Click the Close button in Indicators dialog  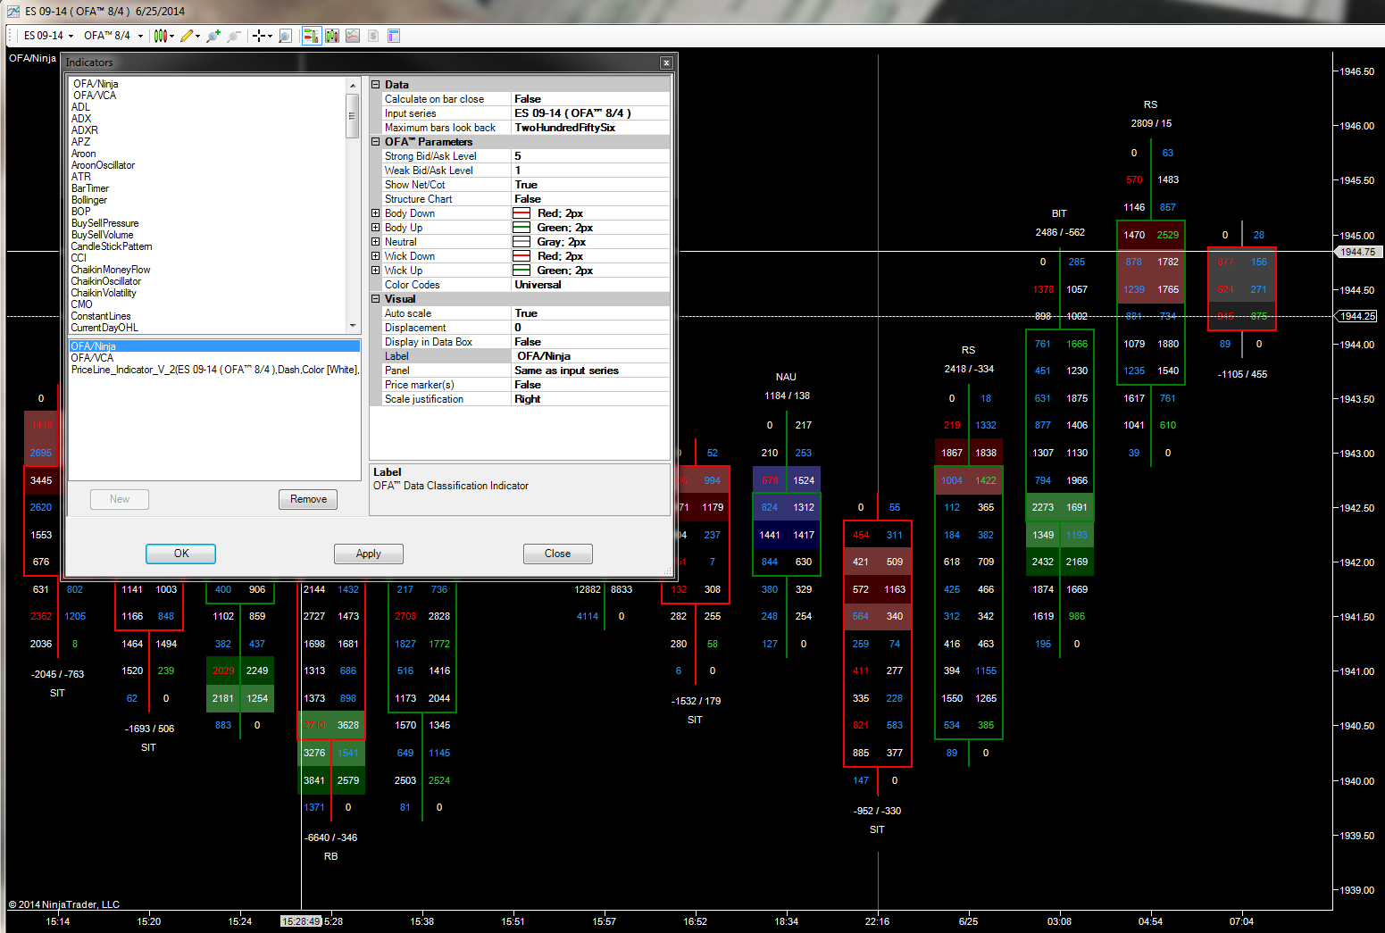point(558,554)
